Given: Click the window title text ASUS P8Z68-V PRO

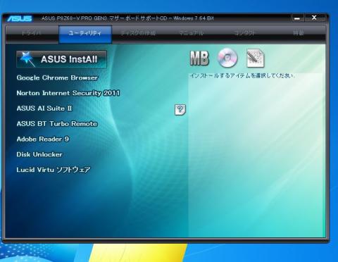Looking at the screenshot, I should (127, 18).
